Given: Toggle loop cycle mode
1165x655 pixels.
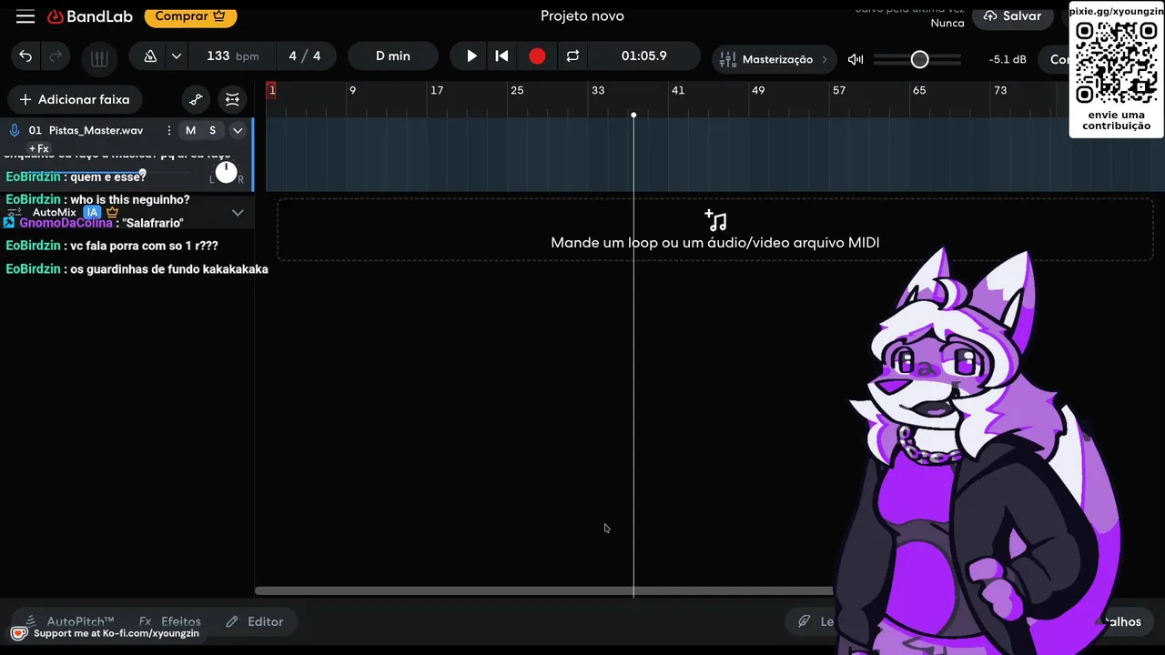Looking at the screenshot, I should click(x=572, y=56).
